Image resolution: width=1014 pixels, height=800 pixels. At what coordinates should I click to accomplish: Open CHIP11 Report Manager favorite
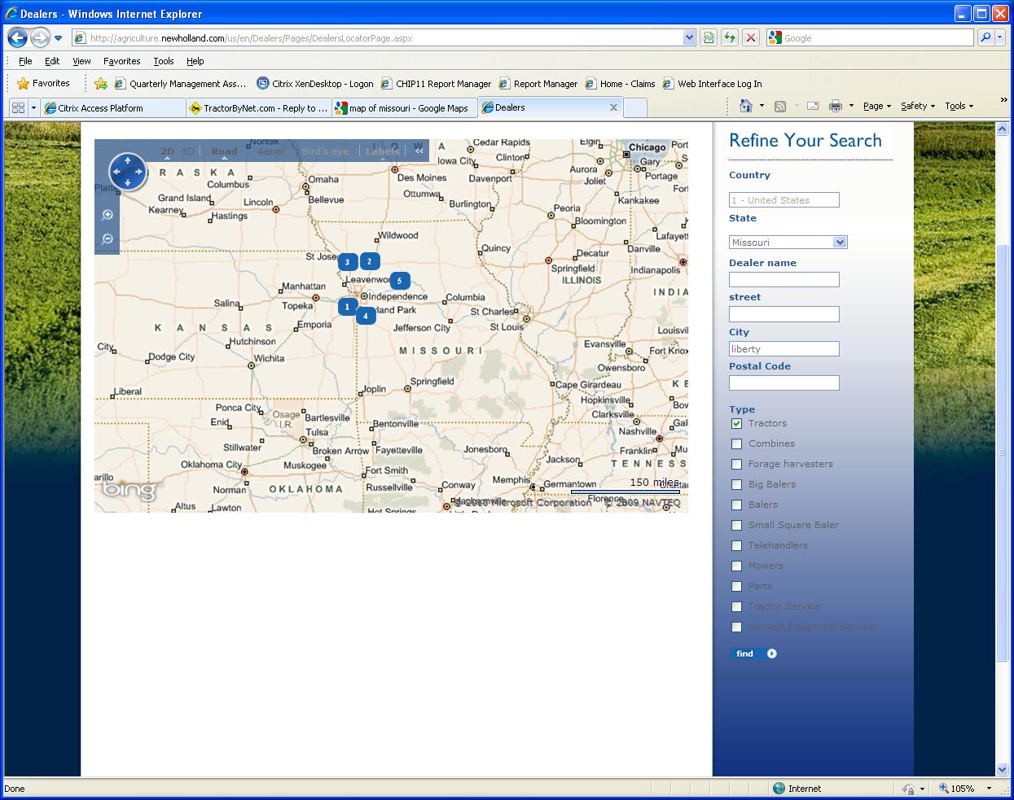[436, 83]
